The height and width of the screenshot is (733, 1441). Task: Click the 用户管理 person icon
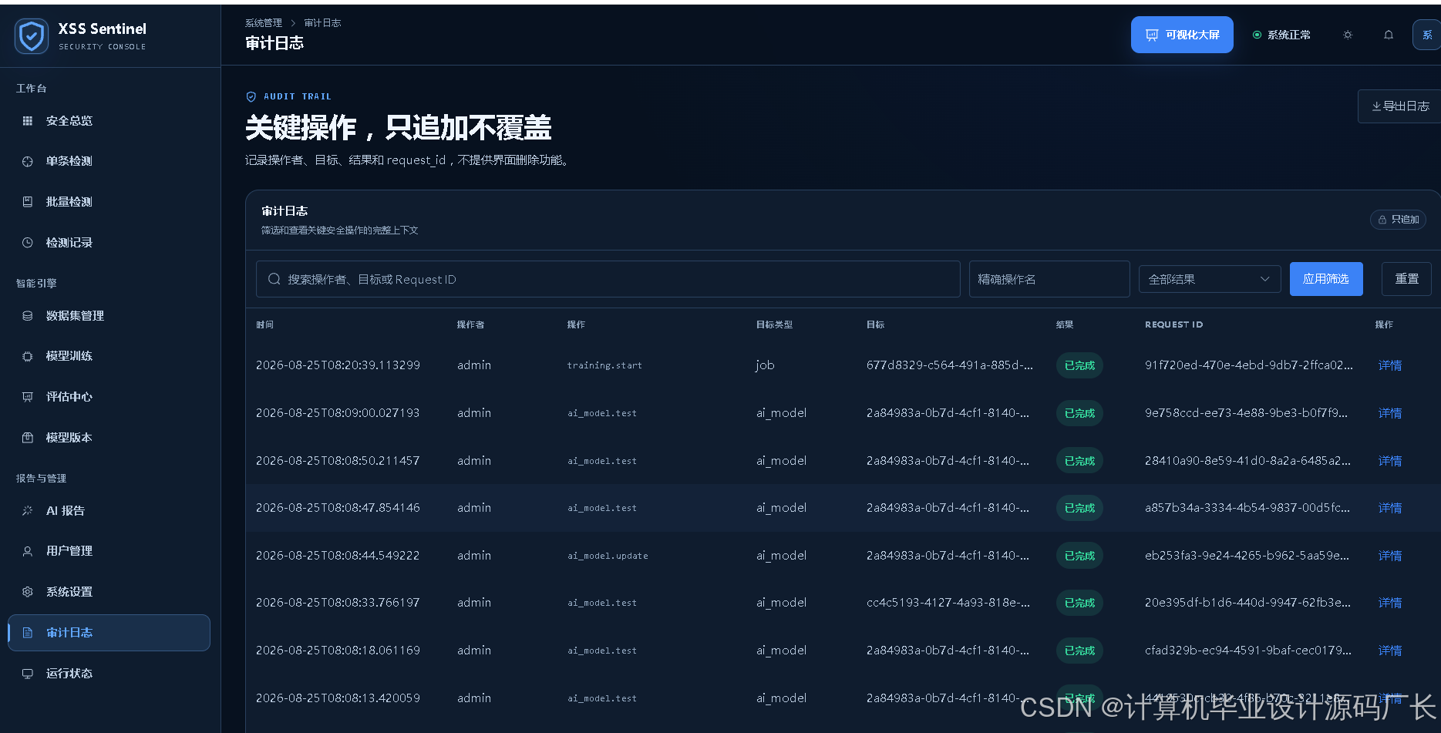(x=28, y=551)
